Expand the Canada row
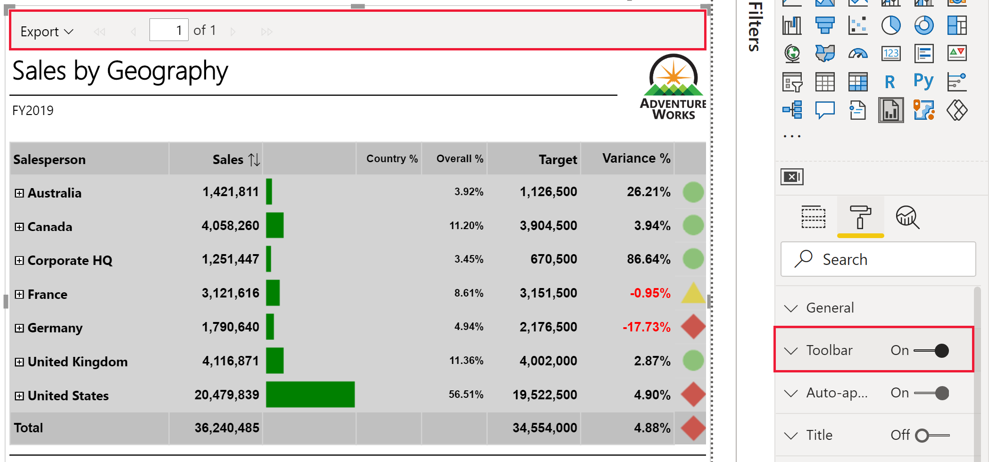 pyautogui.click(x=19, y=227)
